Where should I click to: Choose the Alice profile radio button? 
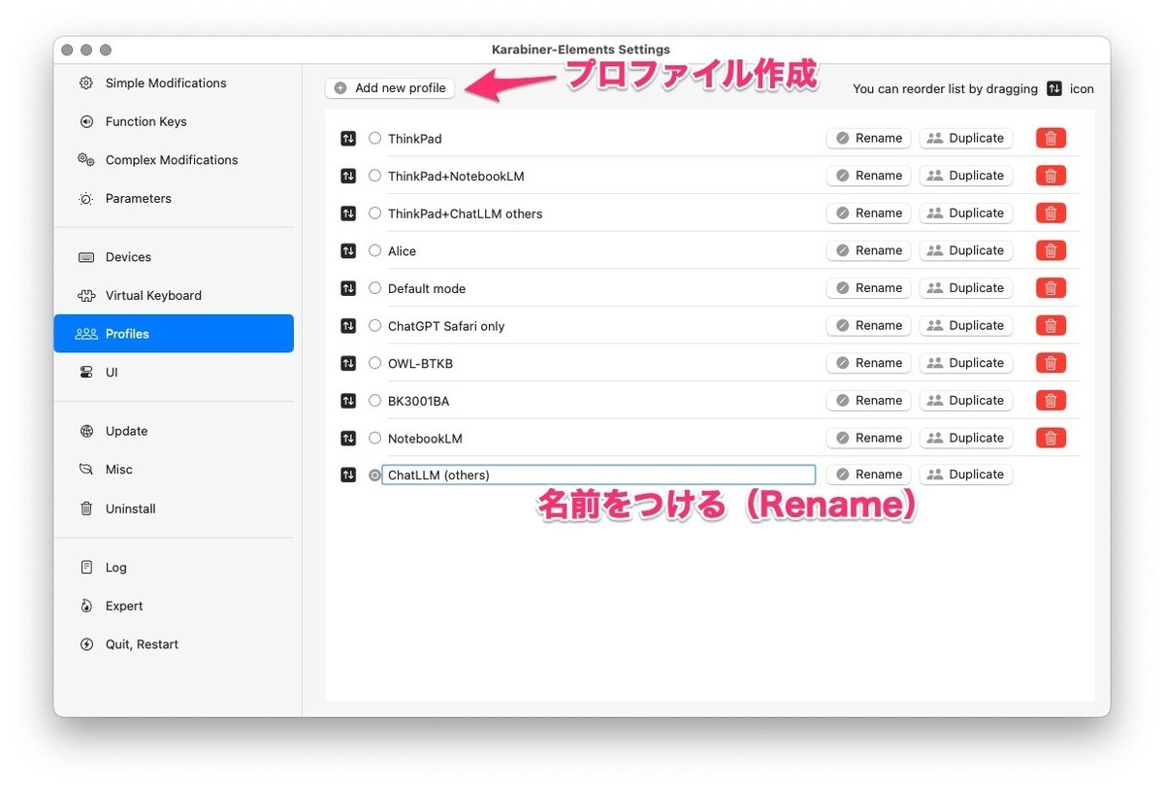click(x=375, y=250)
